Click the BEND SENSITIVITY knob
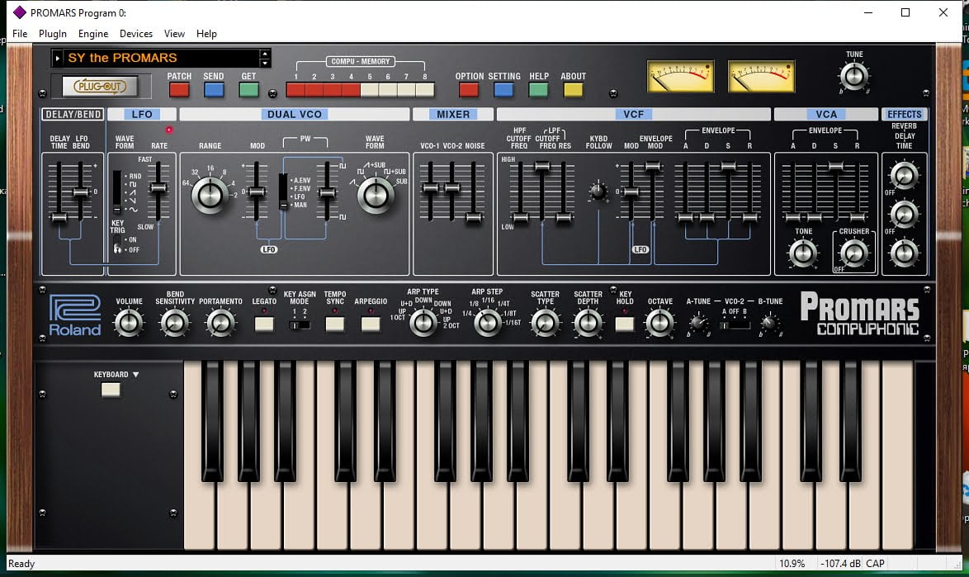The height and width of the screenshot is (577, 969). (x=174, y=323)
